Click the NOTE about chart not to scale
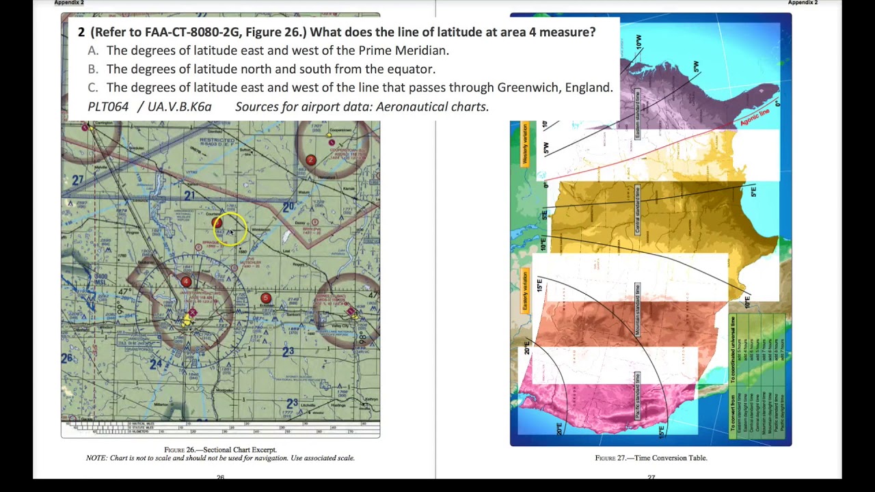875x492 pixels. 220,458
